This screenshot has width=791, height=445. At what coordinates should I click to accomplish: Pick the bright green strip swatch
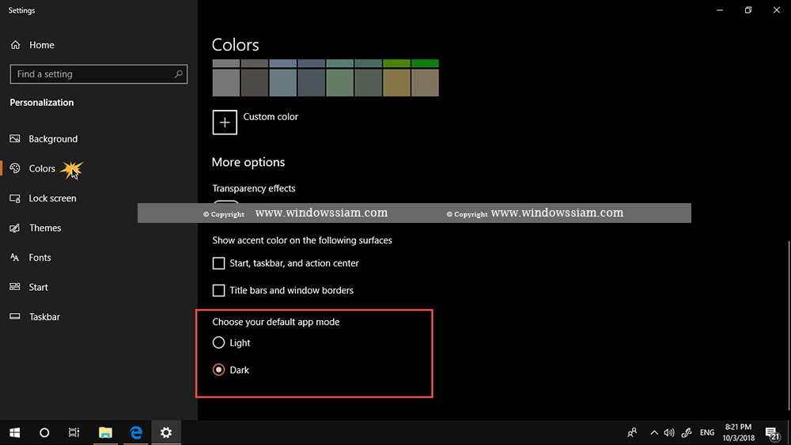point(425,63)
